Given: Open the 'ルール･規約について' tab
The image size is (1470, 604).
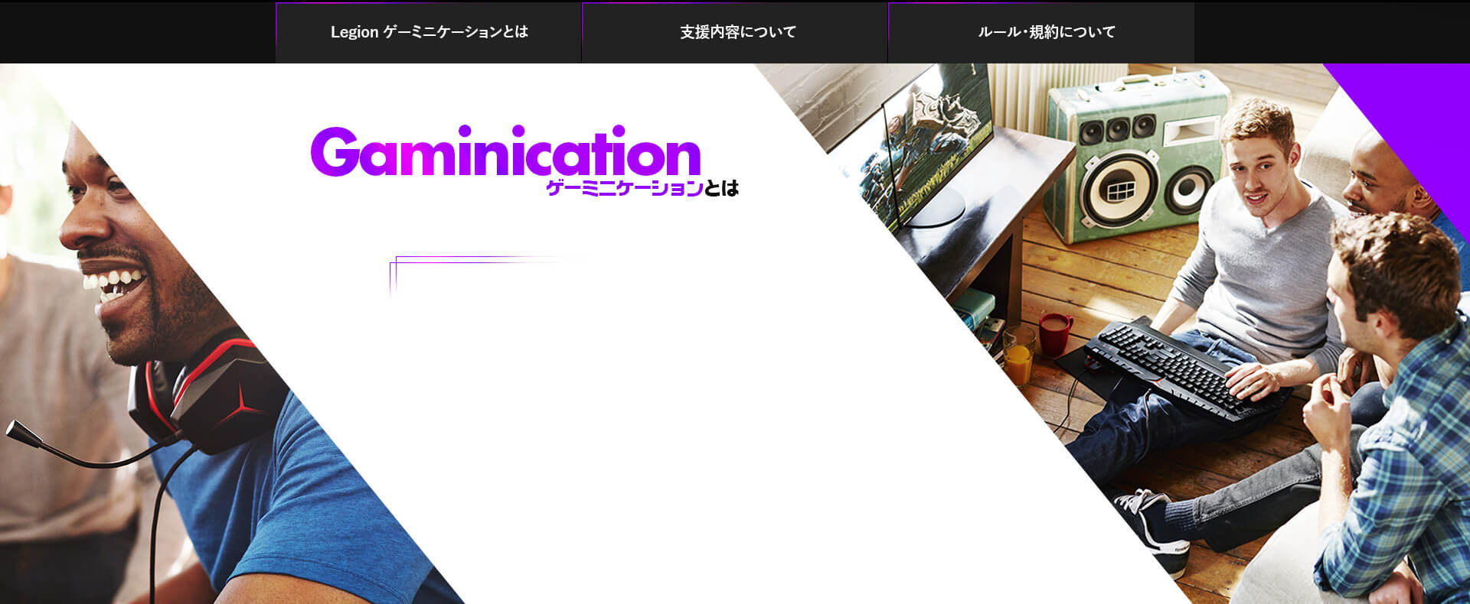Looking at the screenshot, I should click(1041, 32).
